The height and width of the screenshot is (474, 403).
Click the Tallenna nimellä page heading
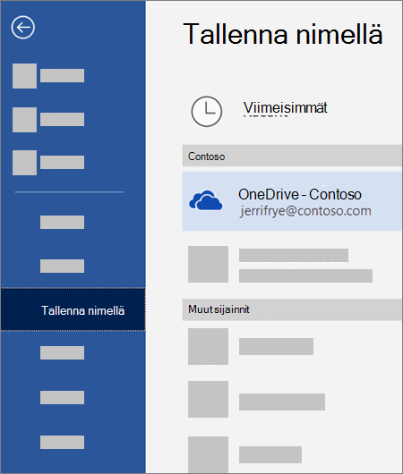(283, 34)
